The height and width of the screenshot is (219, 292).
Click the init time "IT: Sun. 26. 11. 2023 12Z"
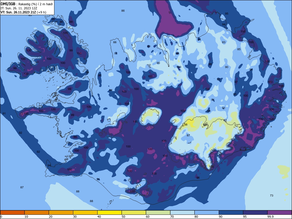coord(19,8)
